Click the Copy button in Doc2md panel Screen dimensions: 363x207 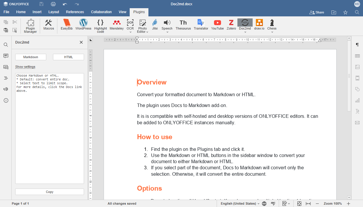(x=49, y=192)
